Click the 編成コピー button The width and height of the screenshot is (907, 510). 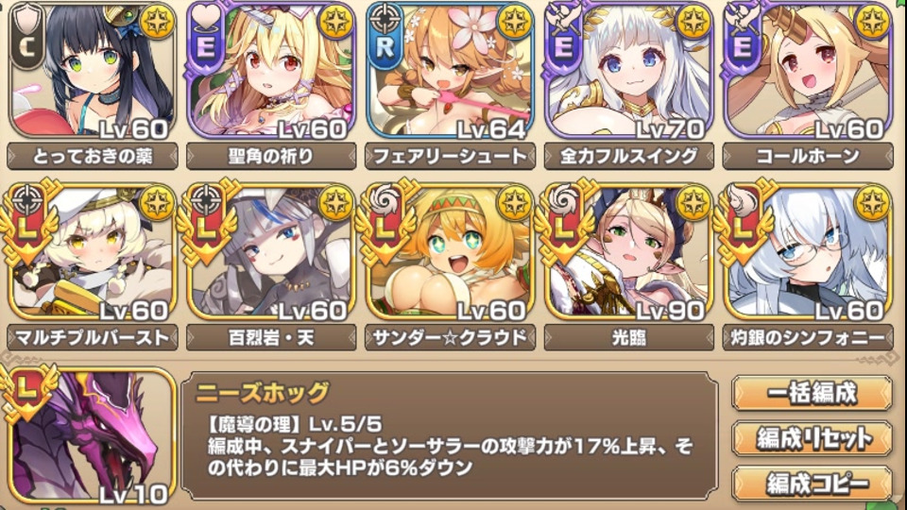click(x=813, y=484)
